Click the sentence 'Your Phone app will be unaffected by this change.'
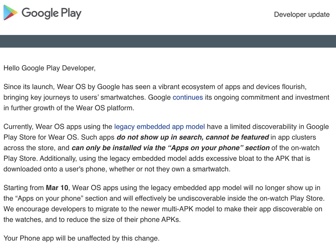 coord(81,238)
